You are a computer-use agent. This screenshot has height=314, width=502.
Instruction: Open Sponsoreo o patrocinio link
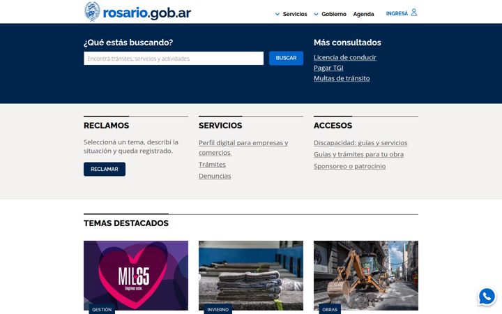pos(349,166)
